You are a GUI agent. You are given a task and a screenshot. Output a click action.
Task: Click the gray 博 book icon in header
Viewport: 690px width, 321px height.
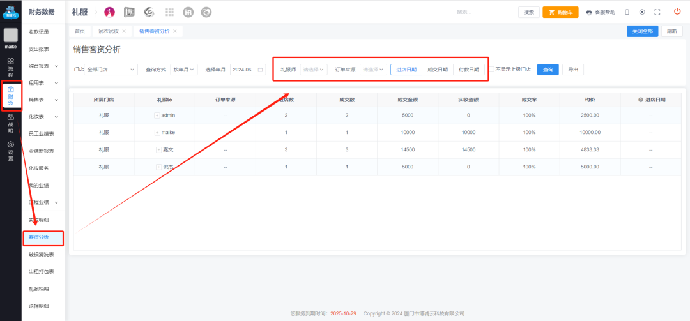point(129,12)
